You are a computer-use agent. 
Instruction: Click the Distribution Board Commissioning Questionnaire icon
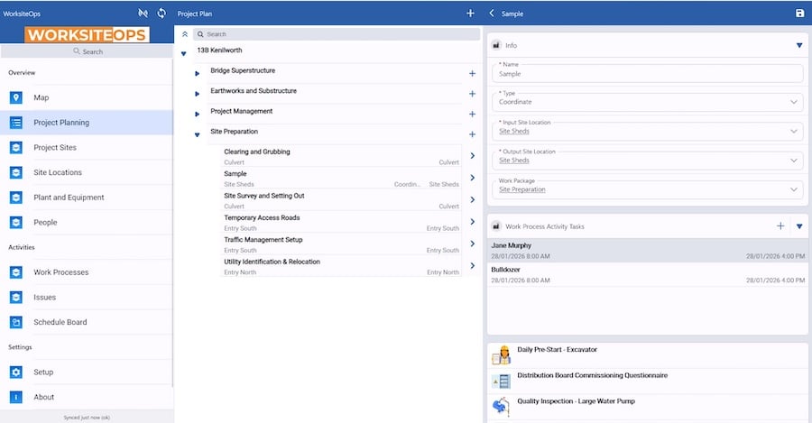[501, 382]
